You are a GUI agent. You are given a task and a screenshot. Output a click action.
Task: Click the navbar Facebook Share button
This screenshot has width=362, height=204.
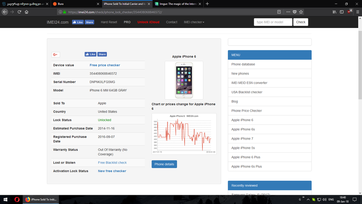pos(89,22)
